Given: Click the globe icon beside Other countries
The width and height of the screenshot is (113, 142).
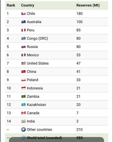Looking at the screenshot, I should (x=23, y=129).
